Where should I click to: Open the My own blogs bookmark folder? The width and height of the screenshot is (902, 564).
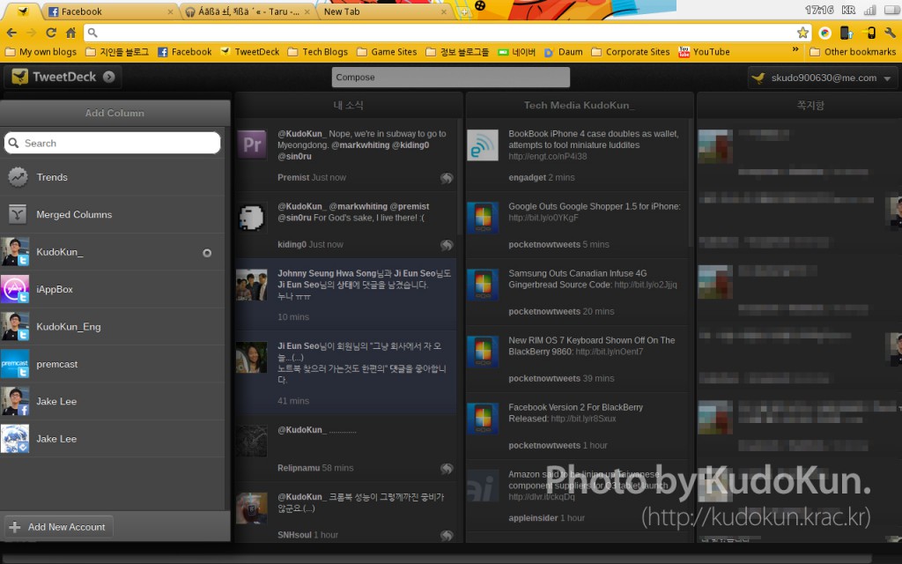(x=41, y=52)
